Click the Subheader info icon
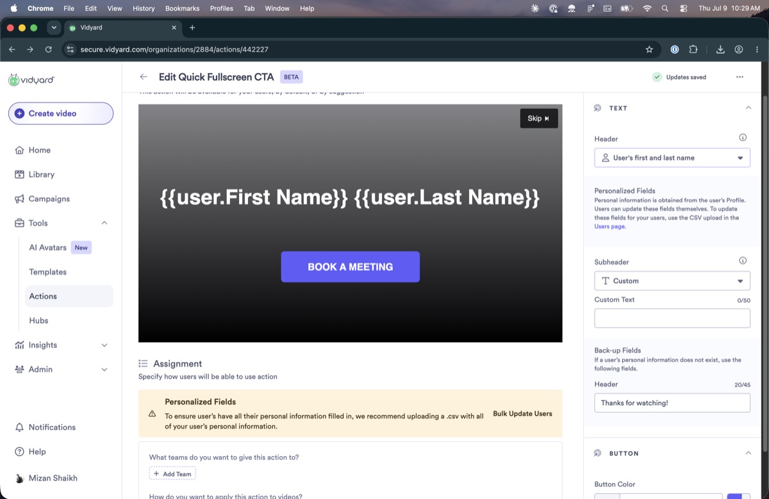 (743, 261)
